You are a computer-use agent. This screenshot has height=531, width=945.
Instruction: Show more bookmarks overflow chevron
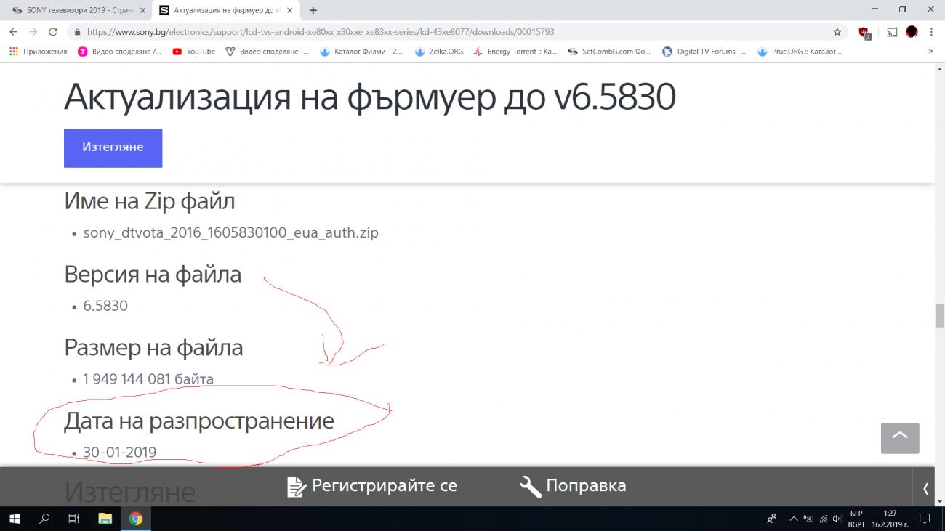[930, 52]
